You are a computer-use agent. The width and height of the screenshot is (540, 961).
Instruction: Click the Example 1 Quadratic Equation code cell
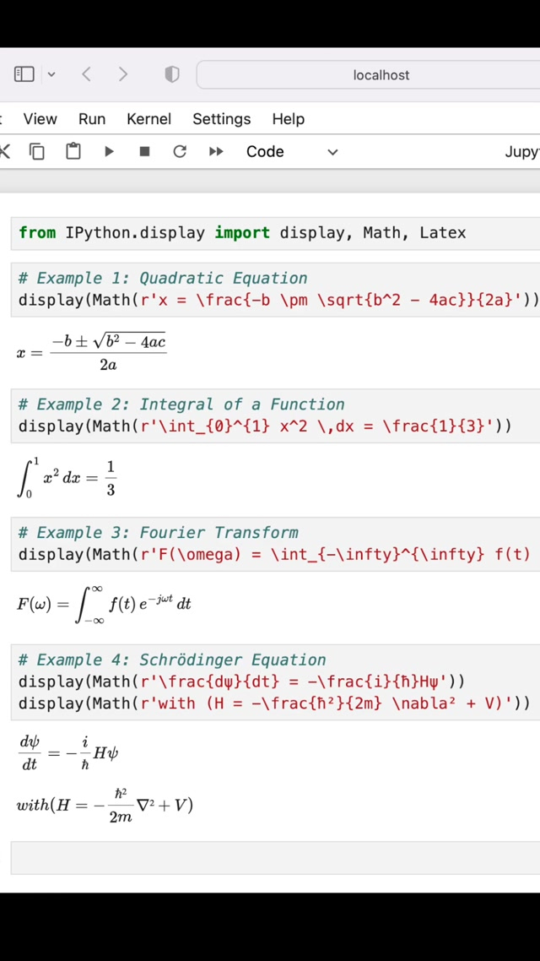point(275,289)
